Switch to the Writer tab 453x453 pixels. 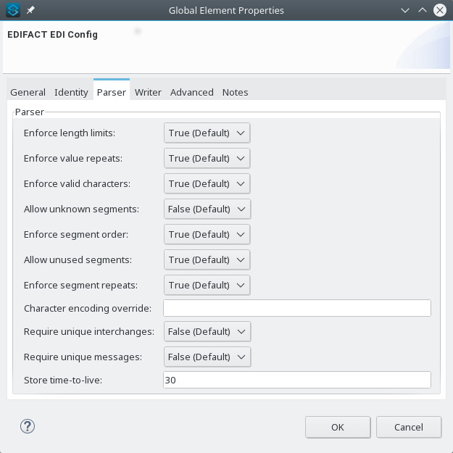click(148, 93)
